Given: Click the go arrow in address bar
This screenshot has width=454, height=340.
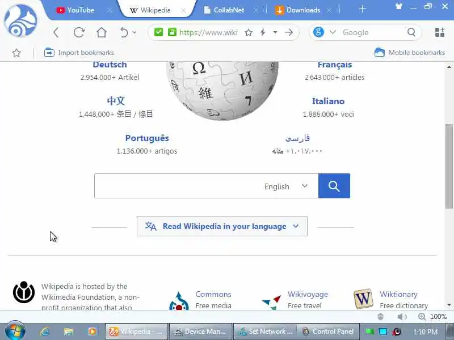Looking at the screenshot, I should [289, 32].
